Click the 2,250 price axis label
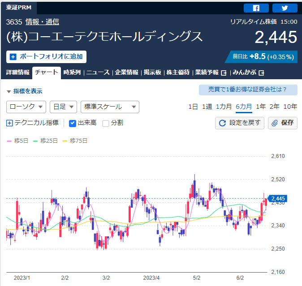The image size is (302, 286). point(278,249)
